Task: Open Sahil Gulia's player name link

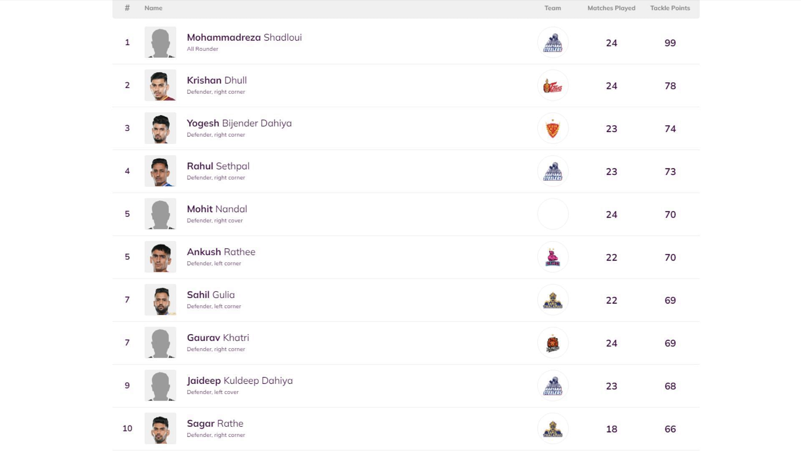Action: [211, 295]
